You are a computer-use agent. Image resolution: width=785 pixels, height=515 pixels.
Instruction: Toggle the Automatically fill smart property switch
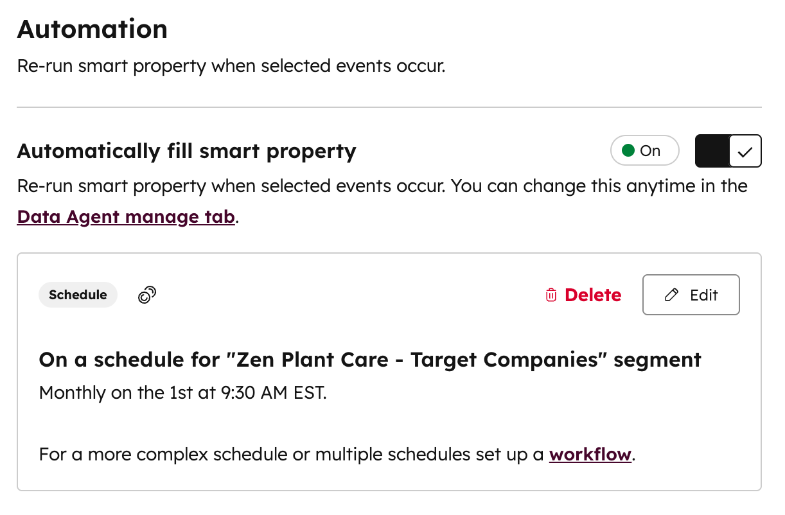[x=728, y=151]
